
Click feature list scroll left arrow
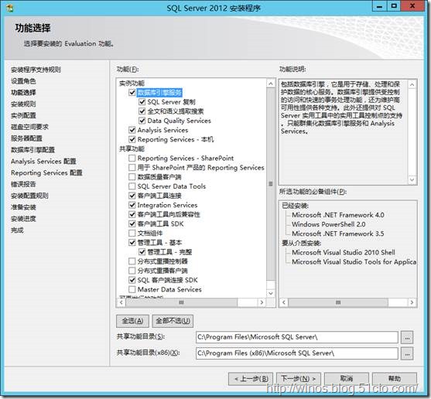[121, 302]
